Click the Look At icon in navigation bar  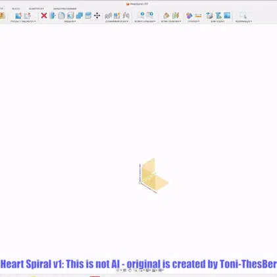tap(124, 270)
